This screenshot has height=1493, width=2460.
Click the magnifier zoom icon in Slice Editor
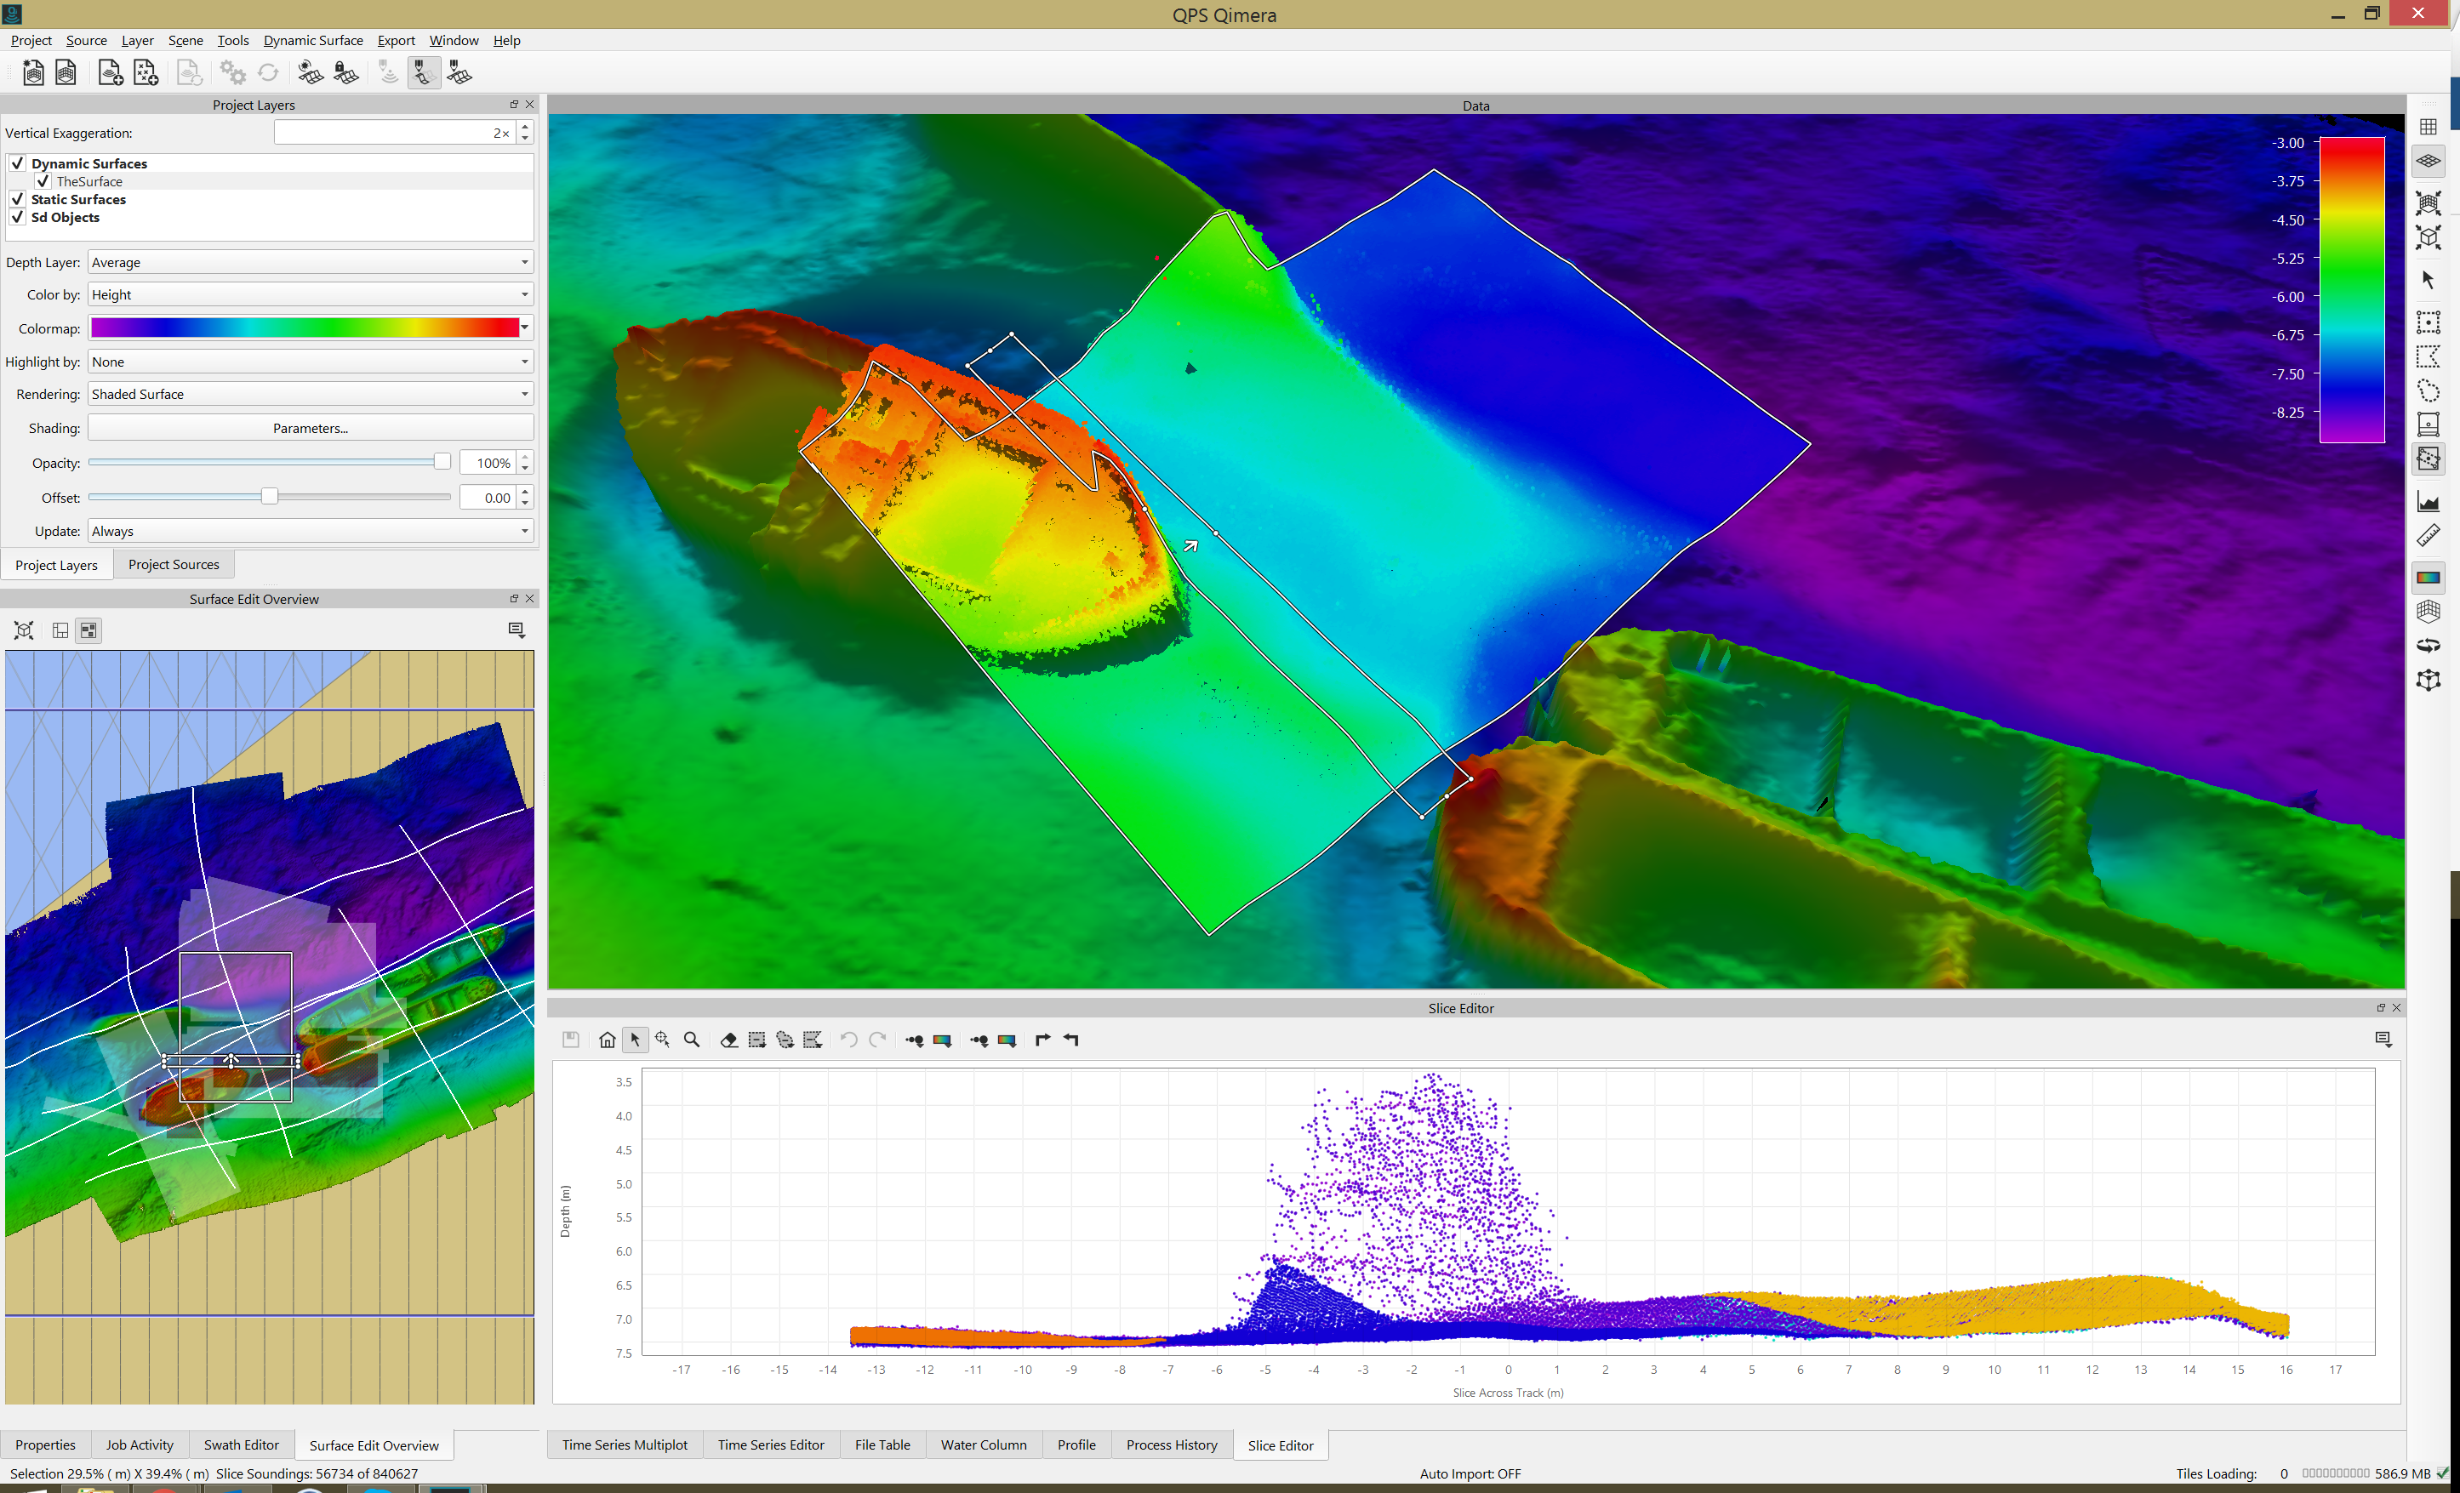[x=691, y=1040]
